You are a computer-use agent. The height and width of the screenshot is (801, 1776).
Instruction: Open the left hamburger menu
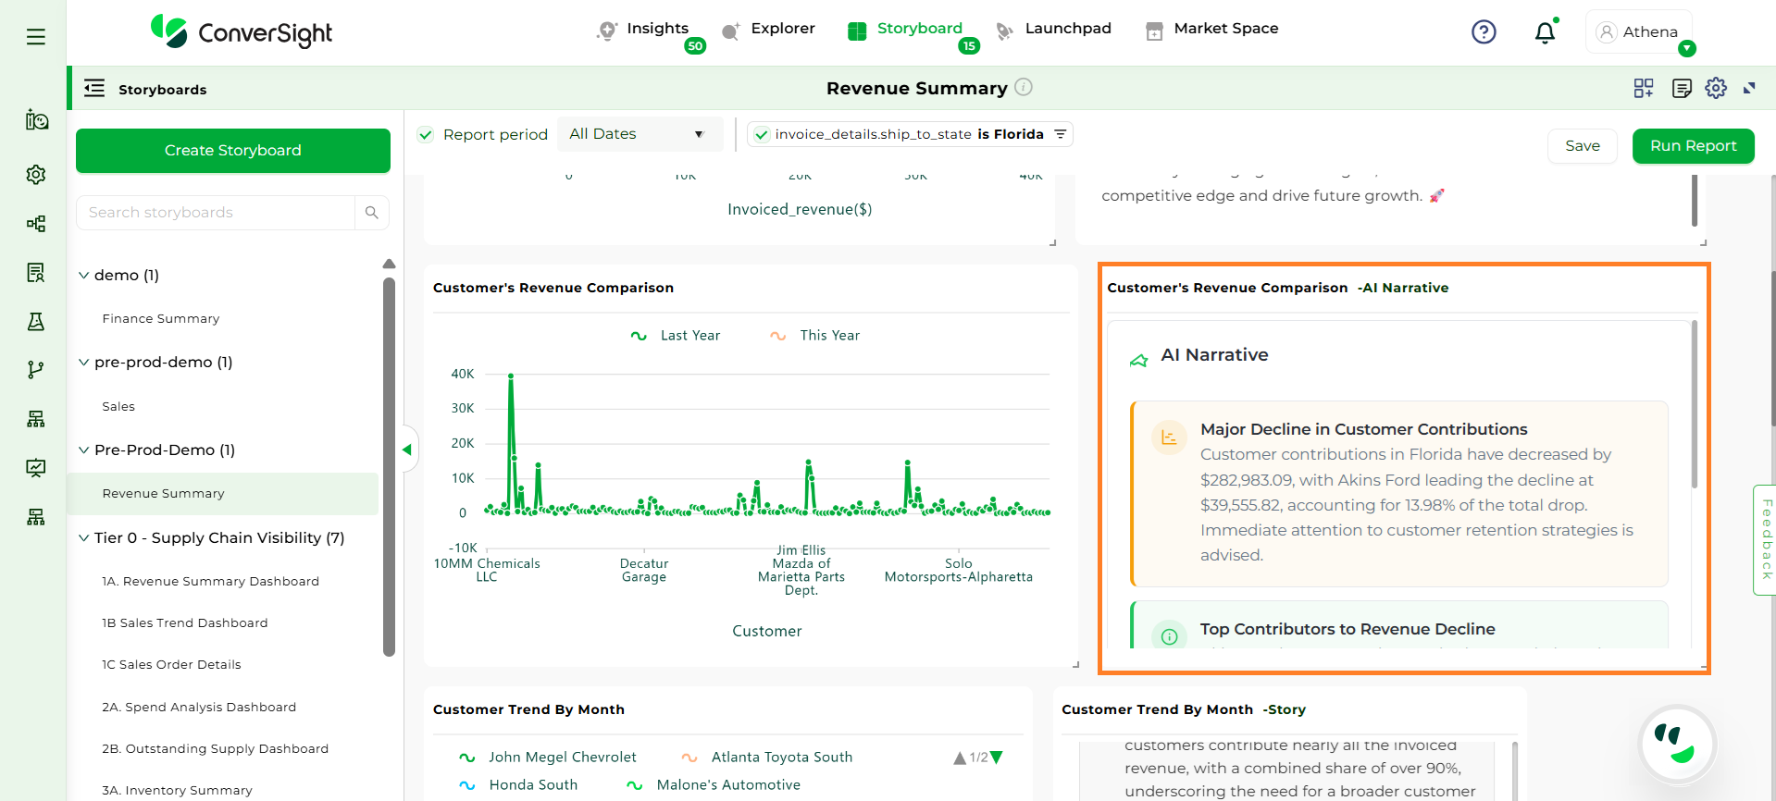[36, 37]
